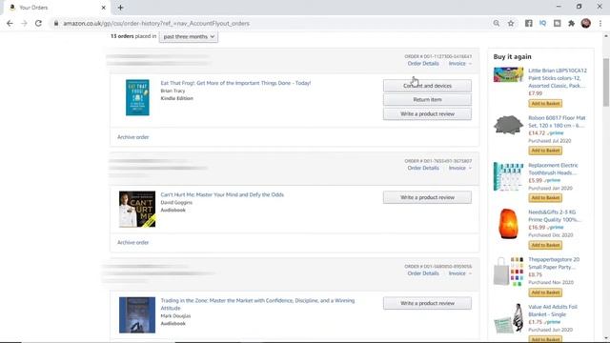Add Toothbrush Heads to basket
Image resolution: width=610 pixels, height=343 pixels.
tap(545, 198)
